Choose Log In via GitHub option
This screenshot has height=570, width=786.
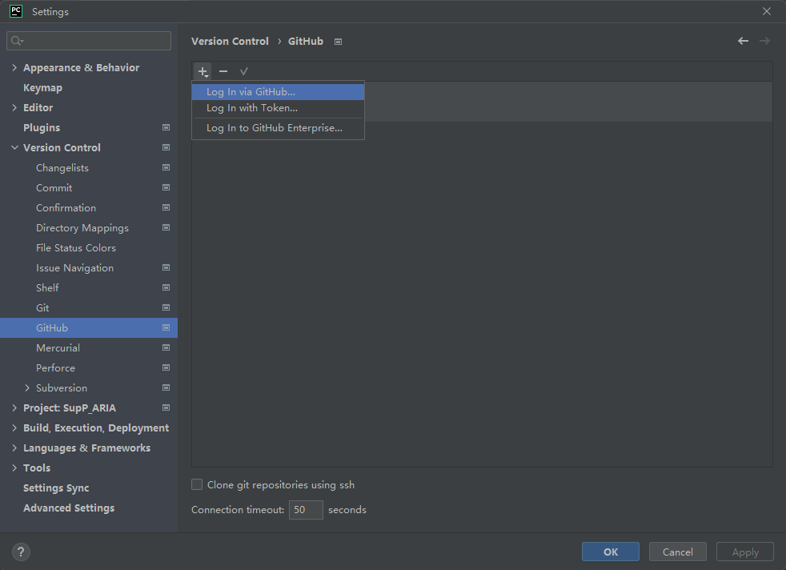[278, 92]
